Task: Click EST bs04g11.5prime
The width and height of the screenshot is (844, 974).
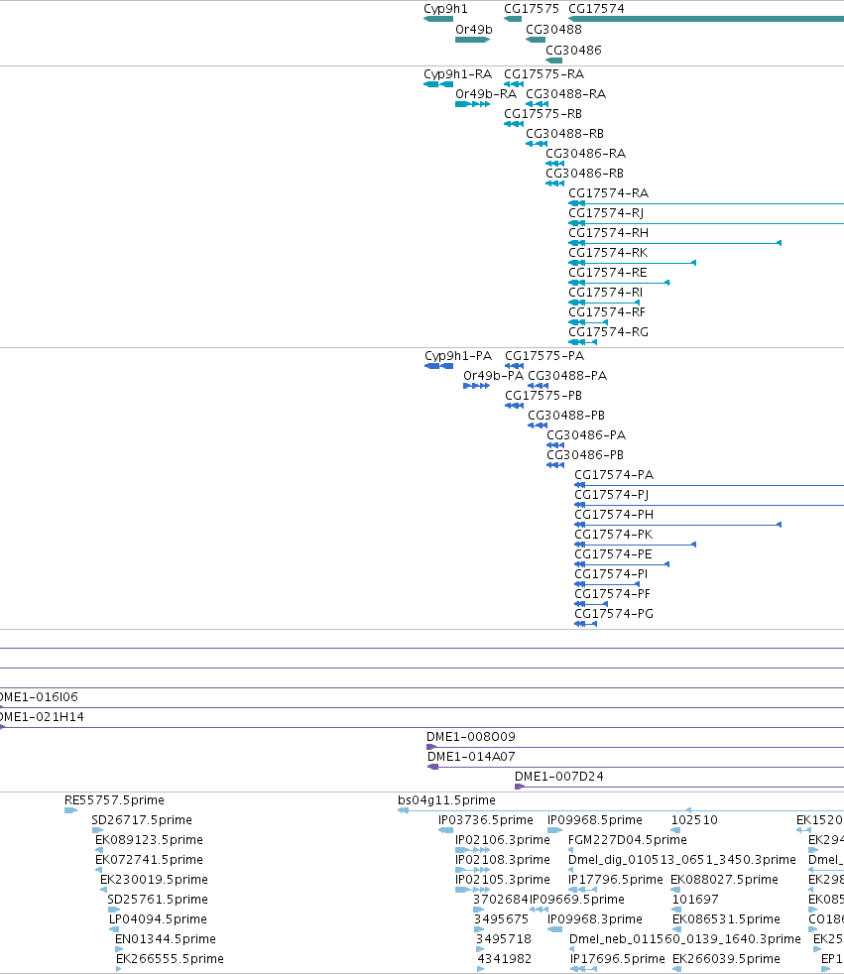Action: [446, 800]
